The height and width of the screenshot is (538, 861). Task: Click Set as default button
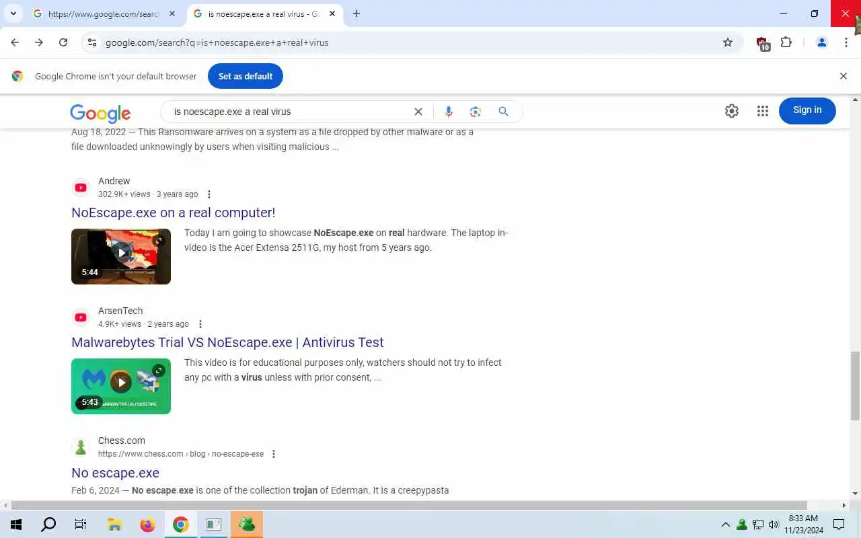[x=246, y=76]
